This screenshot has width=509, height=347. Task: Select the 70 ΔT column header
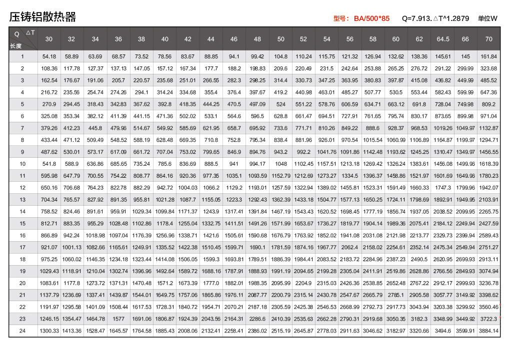488,39
